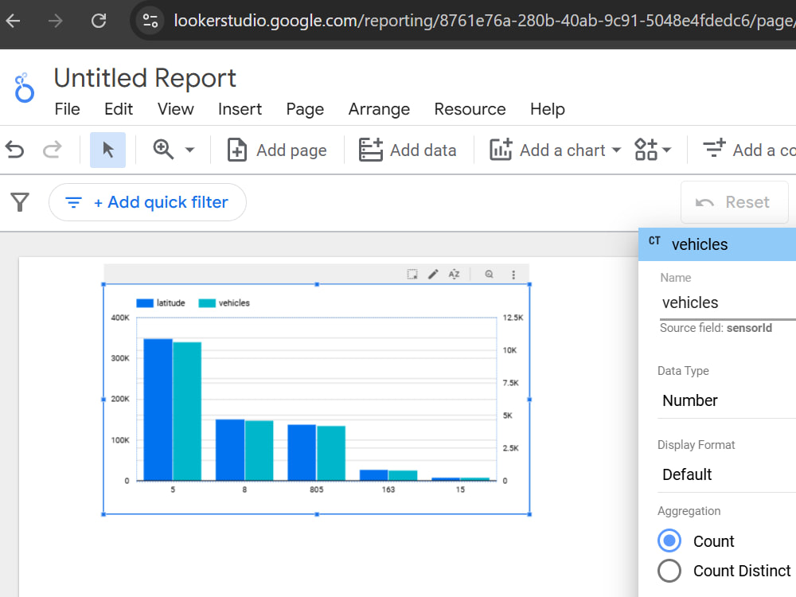Select the Count aggregation radio button
The width and height of the screenshot is (796, 597).
[669, 540]
